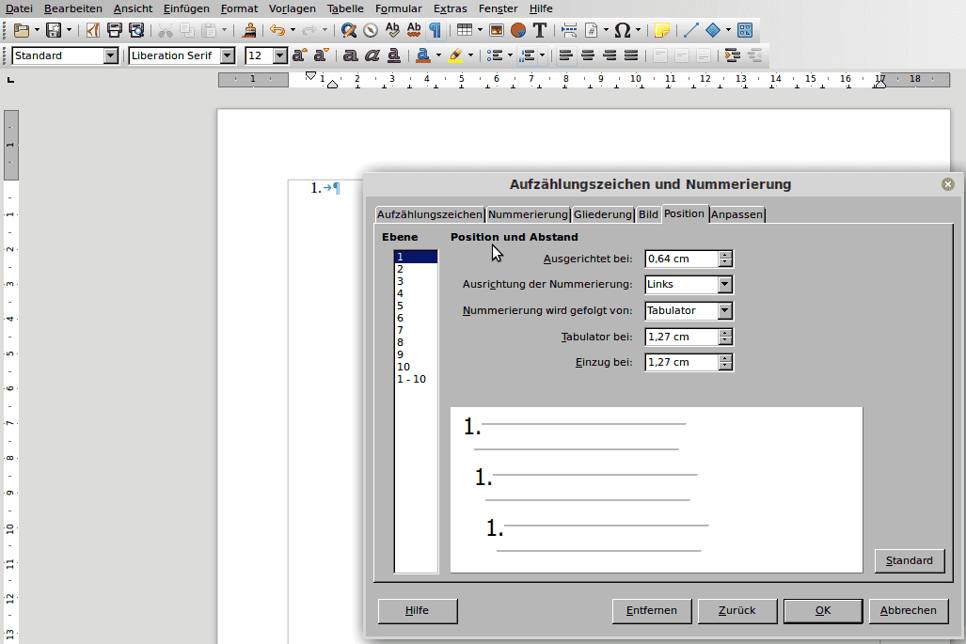Open the highlighting color dropdown arrow
The height and width of the screenshot is (644, 966).
[x=470, y=55]
